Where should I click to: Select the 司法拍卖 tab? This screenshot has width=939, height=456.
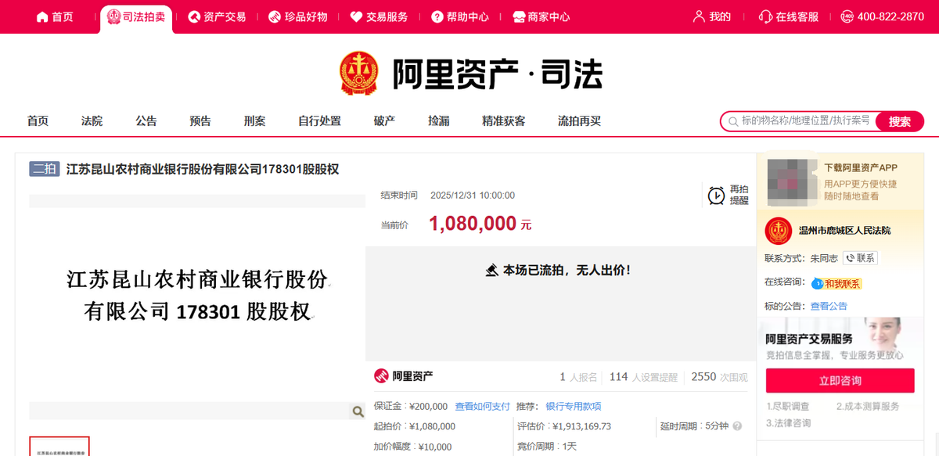click(x=137, y=16)
